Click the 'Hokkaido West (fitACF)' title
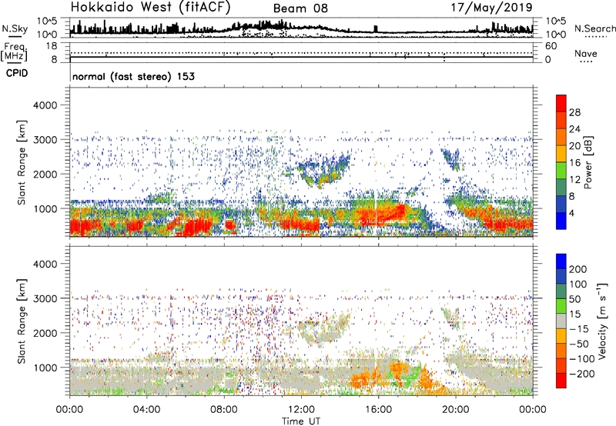 pos(150,8)
